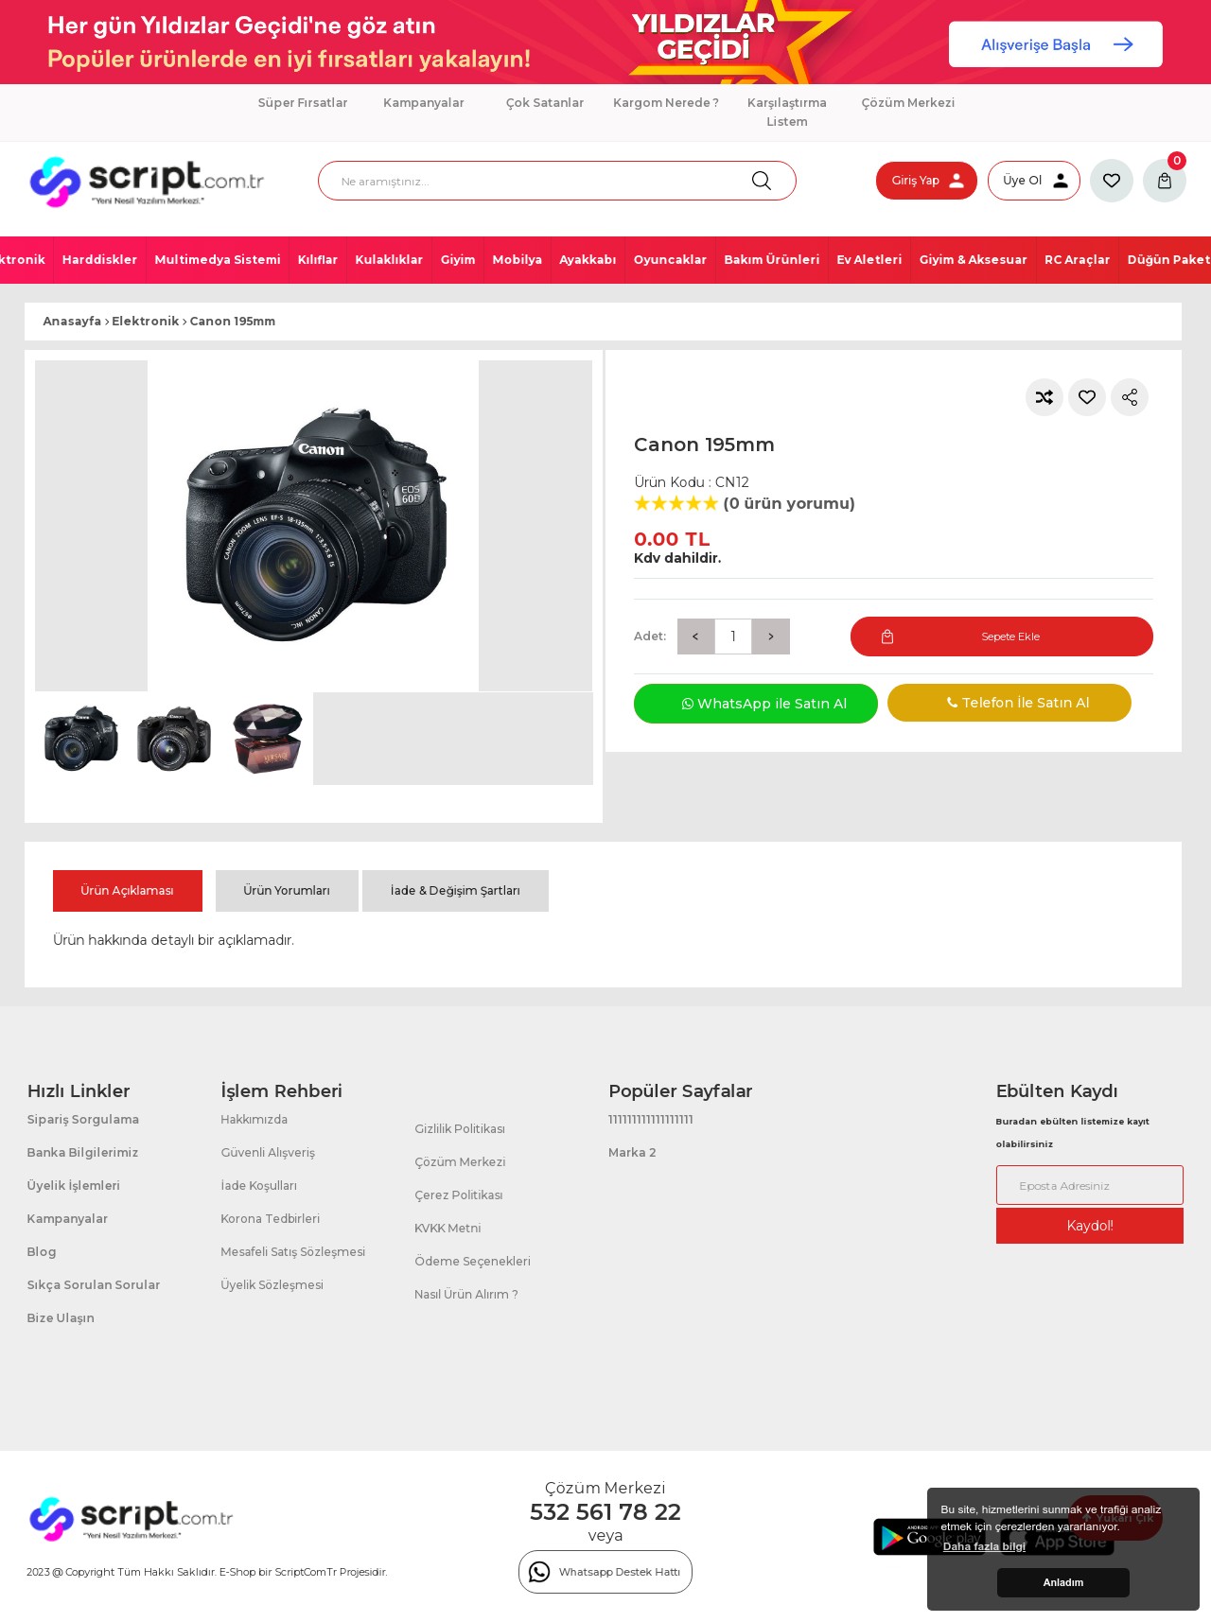Select the Ürün Açıklaması tab
1211x1622 pixels.
[x=128, y=891]
